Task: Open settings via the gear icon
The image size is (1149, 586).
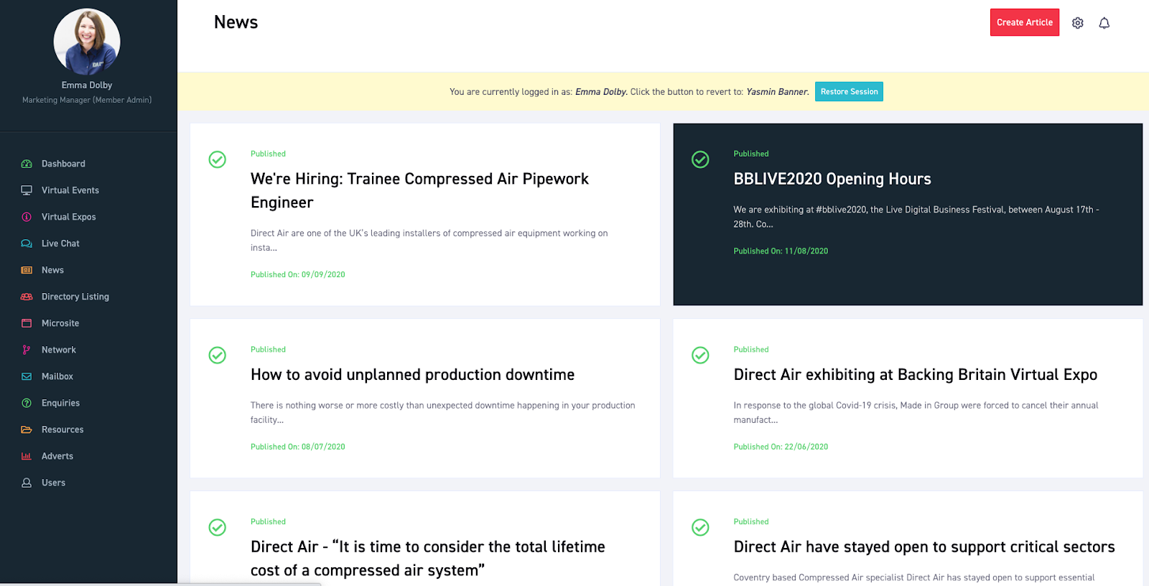Action: (1078, 23)
